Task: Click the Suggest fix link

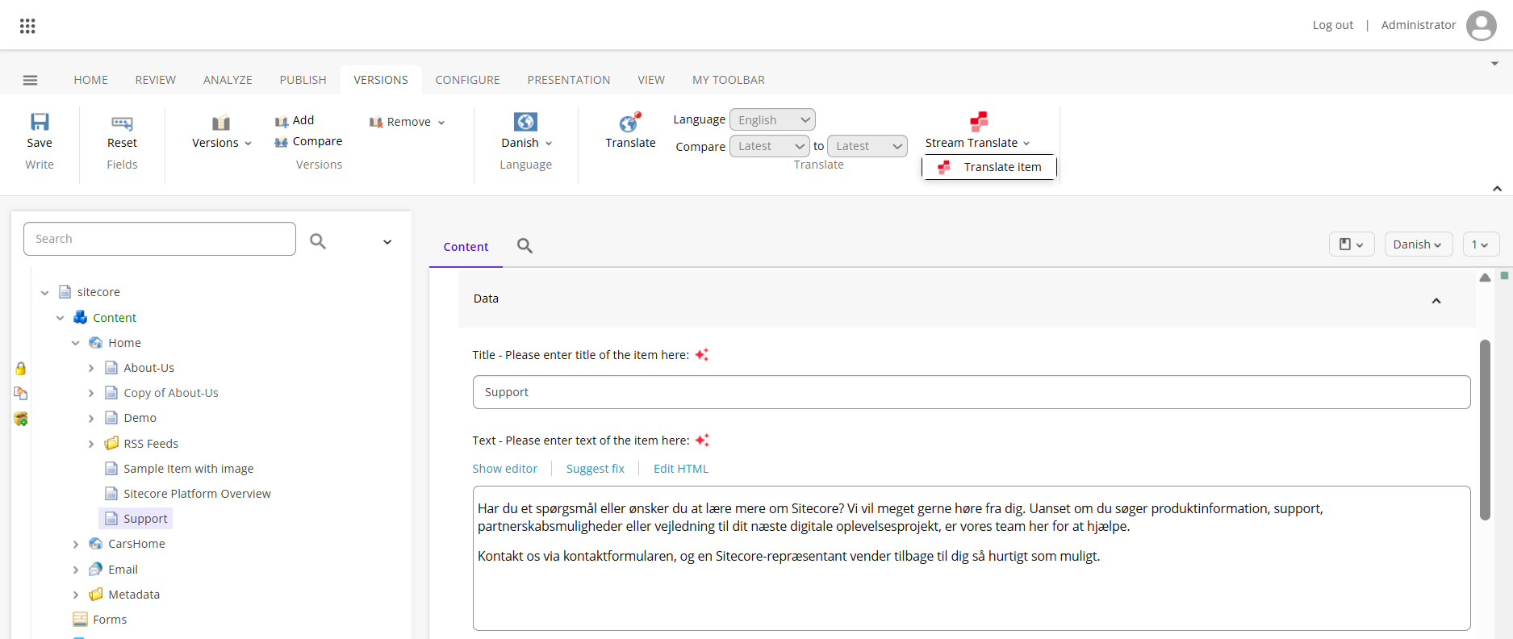Action: point(596,469)
